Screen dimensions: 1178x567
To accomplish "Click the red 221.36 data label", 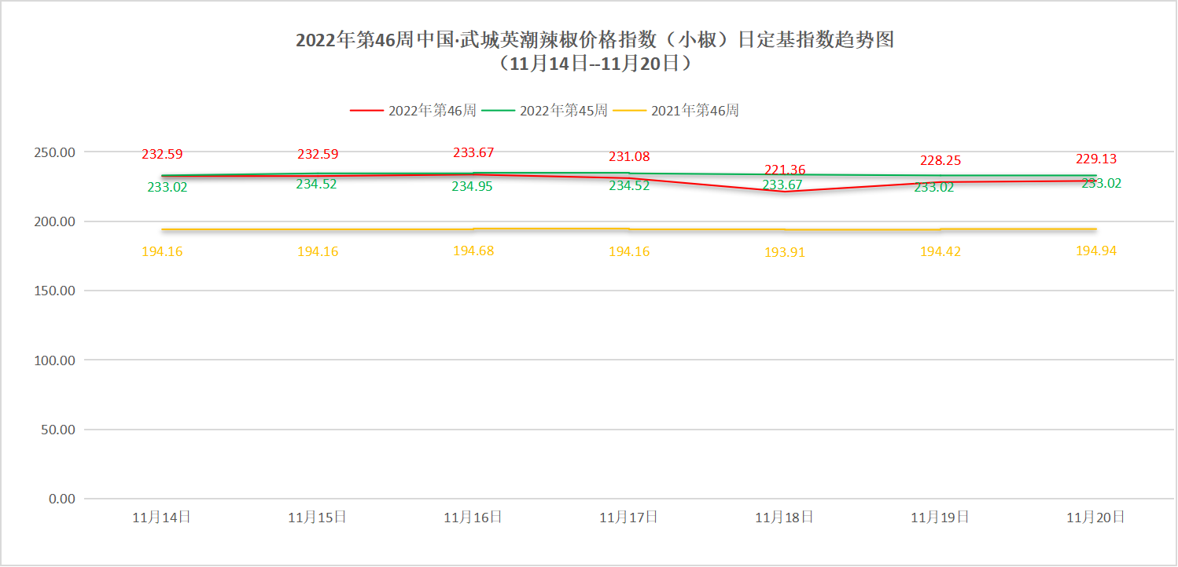I will tap(785, 170).
